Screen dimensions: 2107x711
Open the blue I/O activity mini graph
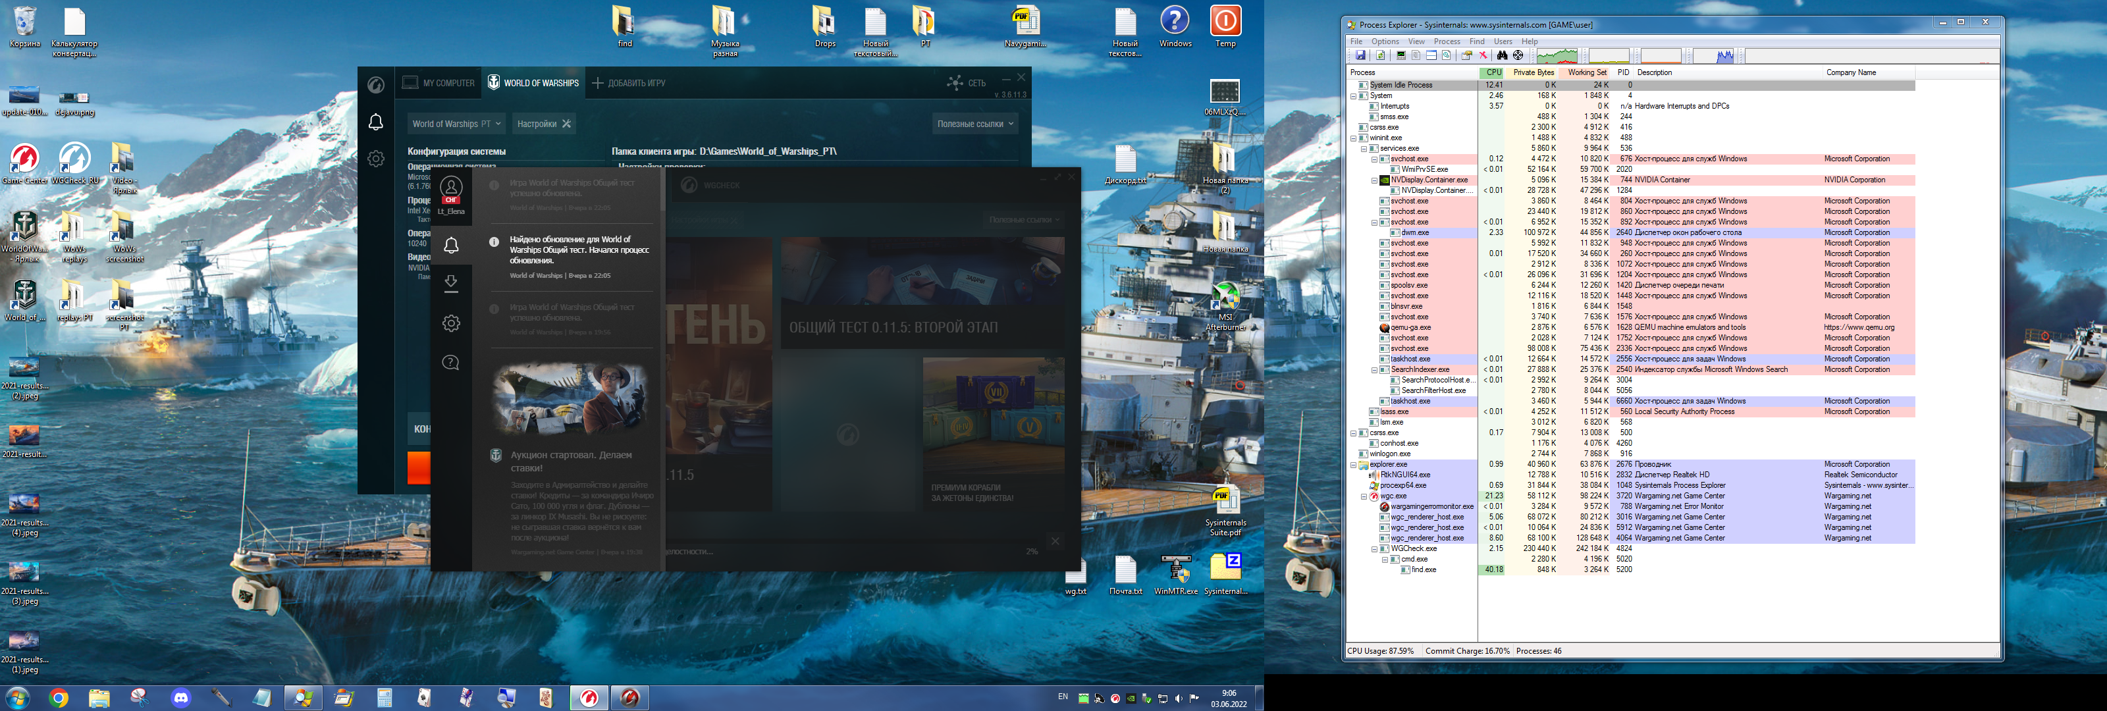pos(1715,56)
